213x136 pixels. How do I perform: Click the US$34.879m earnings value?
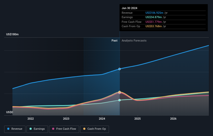coord(154,17)
